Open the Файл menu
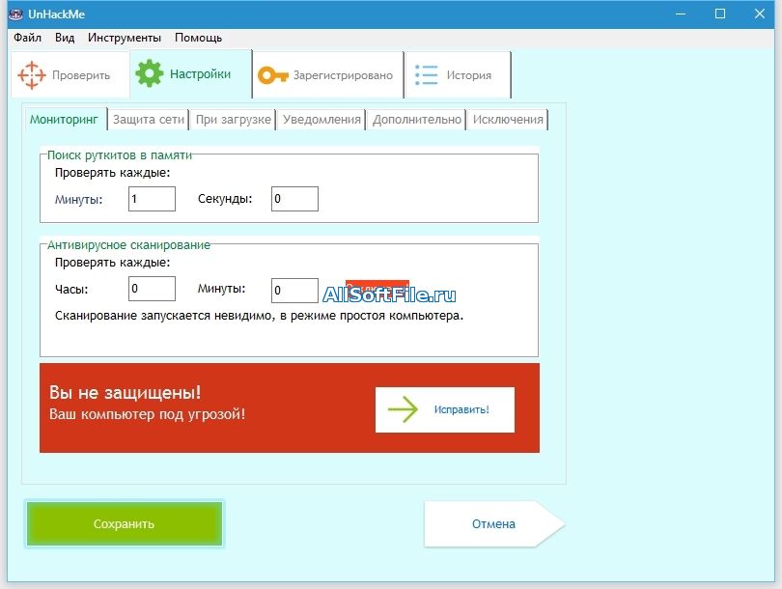 tap(27, 38)
